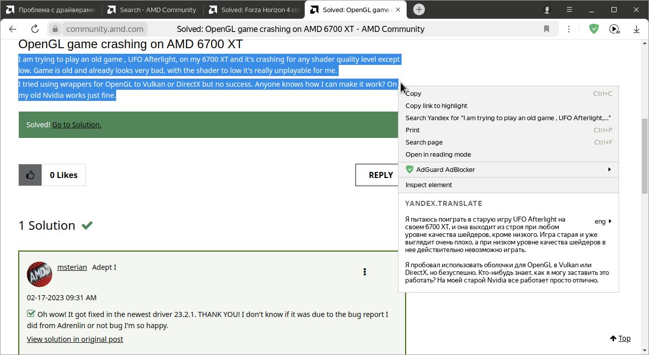Open the three-dot page menu in the address bar
The height and width of the screenshot is (355, 649).
pyautogui.click(x=569, y=29)
